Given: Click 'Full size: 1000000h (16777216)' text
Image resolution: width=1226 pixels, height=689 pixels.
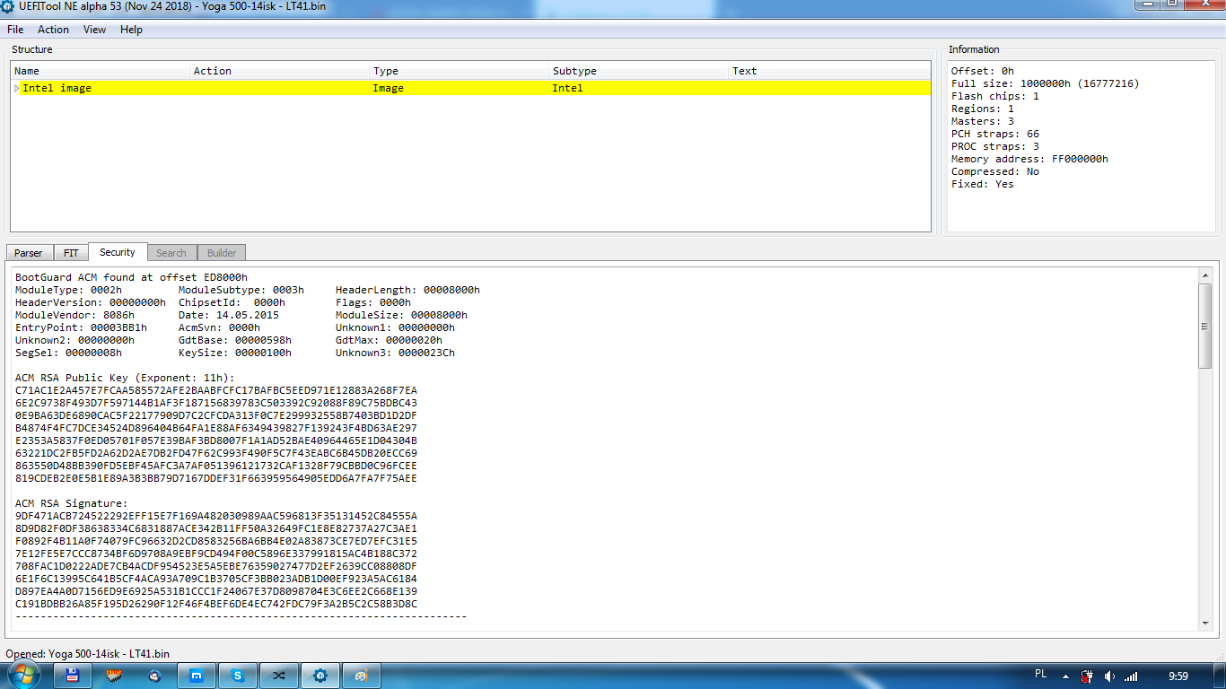Looking at the screenshot, I should [1045, 83].
